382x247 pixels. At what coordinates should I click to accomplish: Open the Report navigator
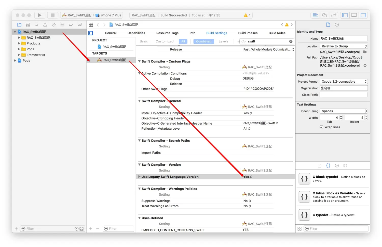[x=80, y=25]
